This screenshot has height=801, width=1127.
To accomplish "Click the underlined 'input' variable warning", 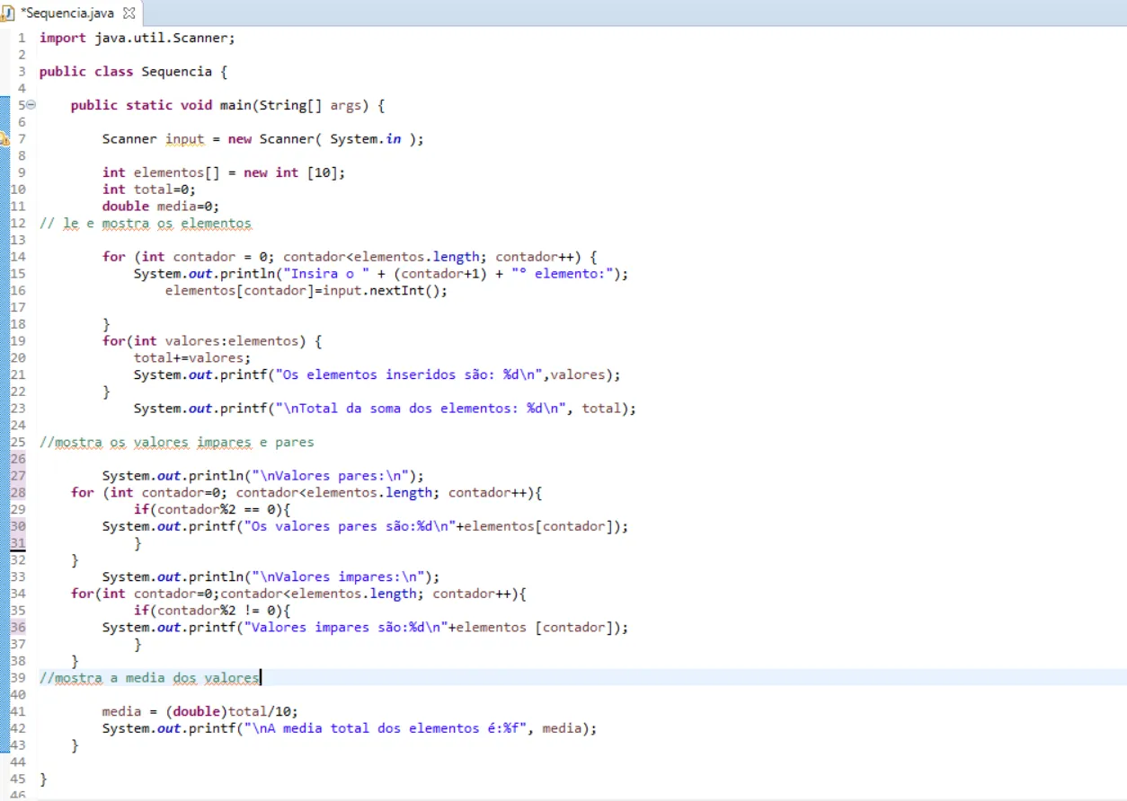I will coord(184,139).
